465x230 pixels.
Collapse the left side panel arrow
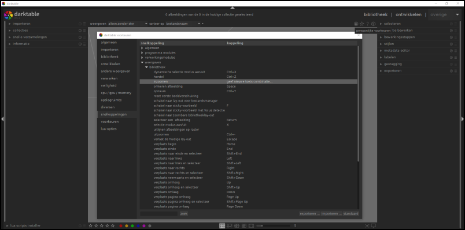[2, 119]
